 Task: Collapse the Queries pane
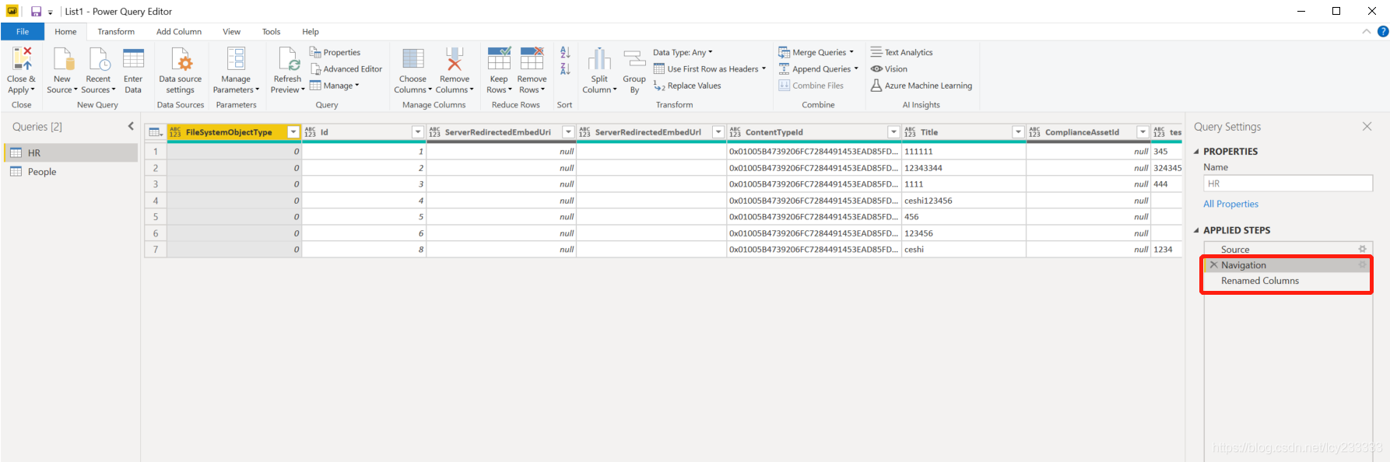coord(131,126)
